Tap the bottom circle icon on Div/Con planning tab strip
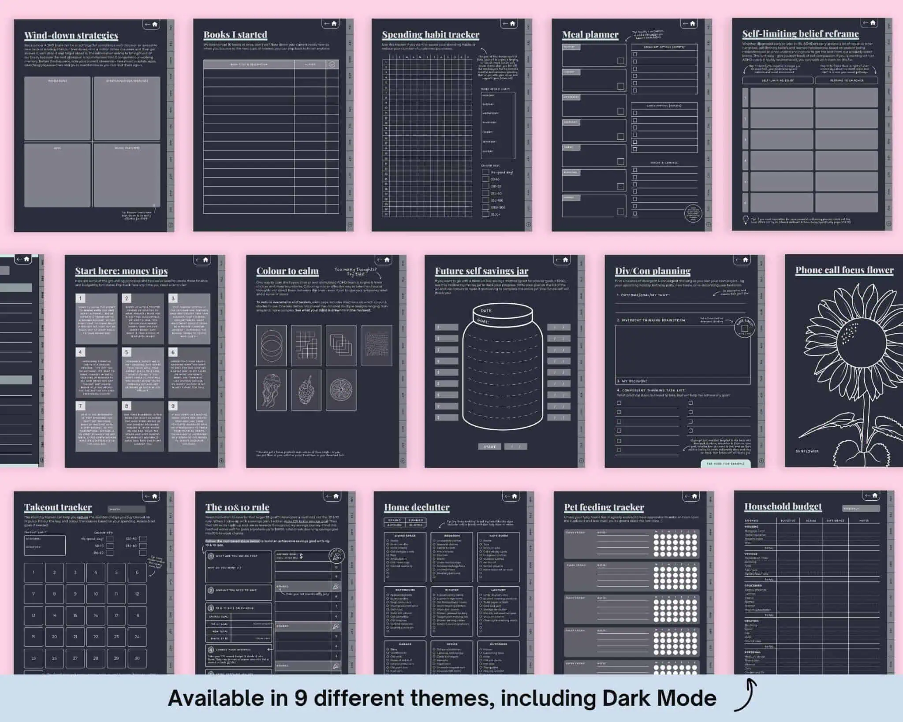Screen dimensions: 903x722 point(761,461)
